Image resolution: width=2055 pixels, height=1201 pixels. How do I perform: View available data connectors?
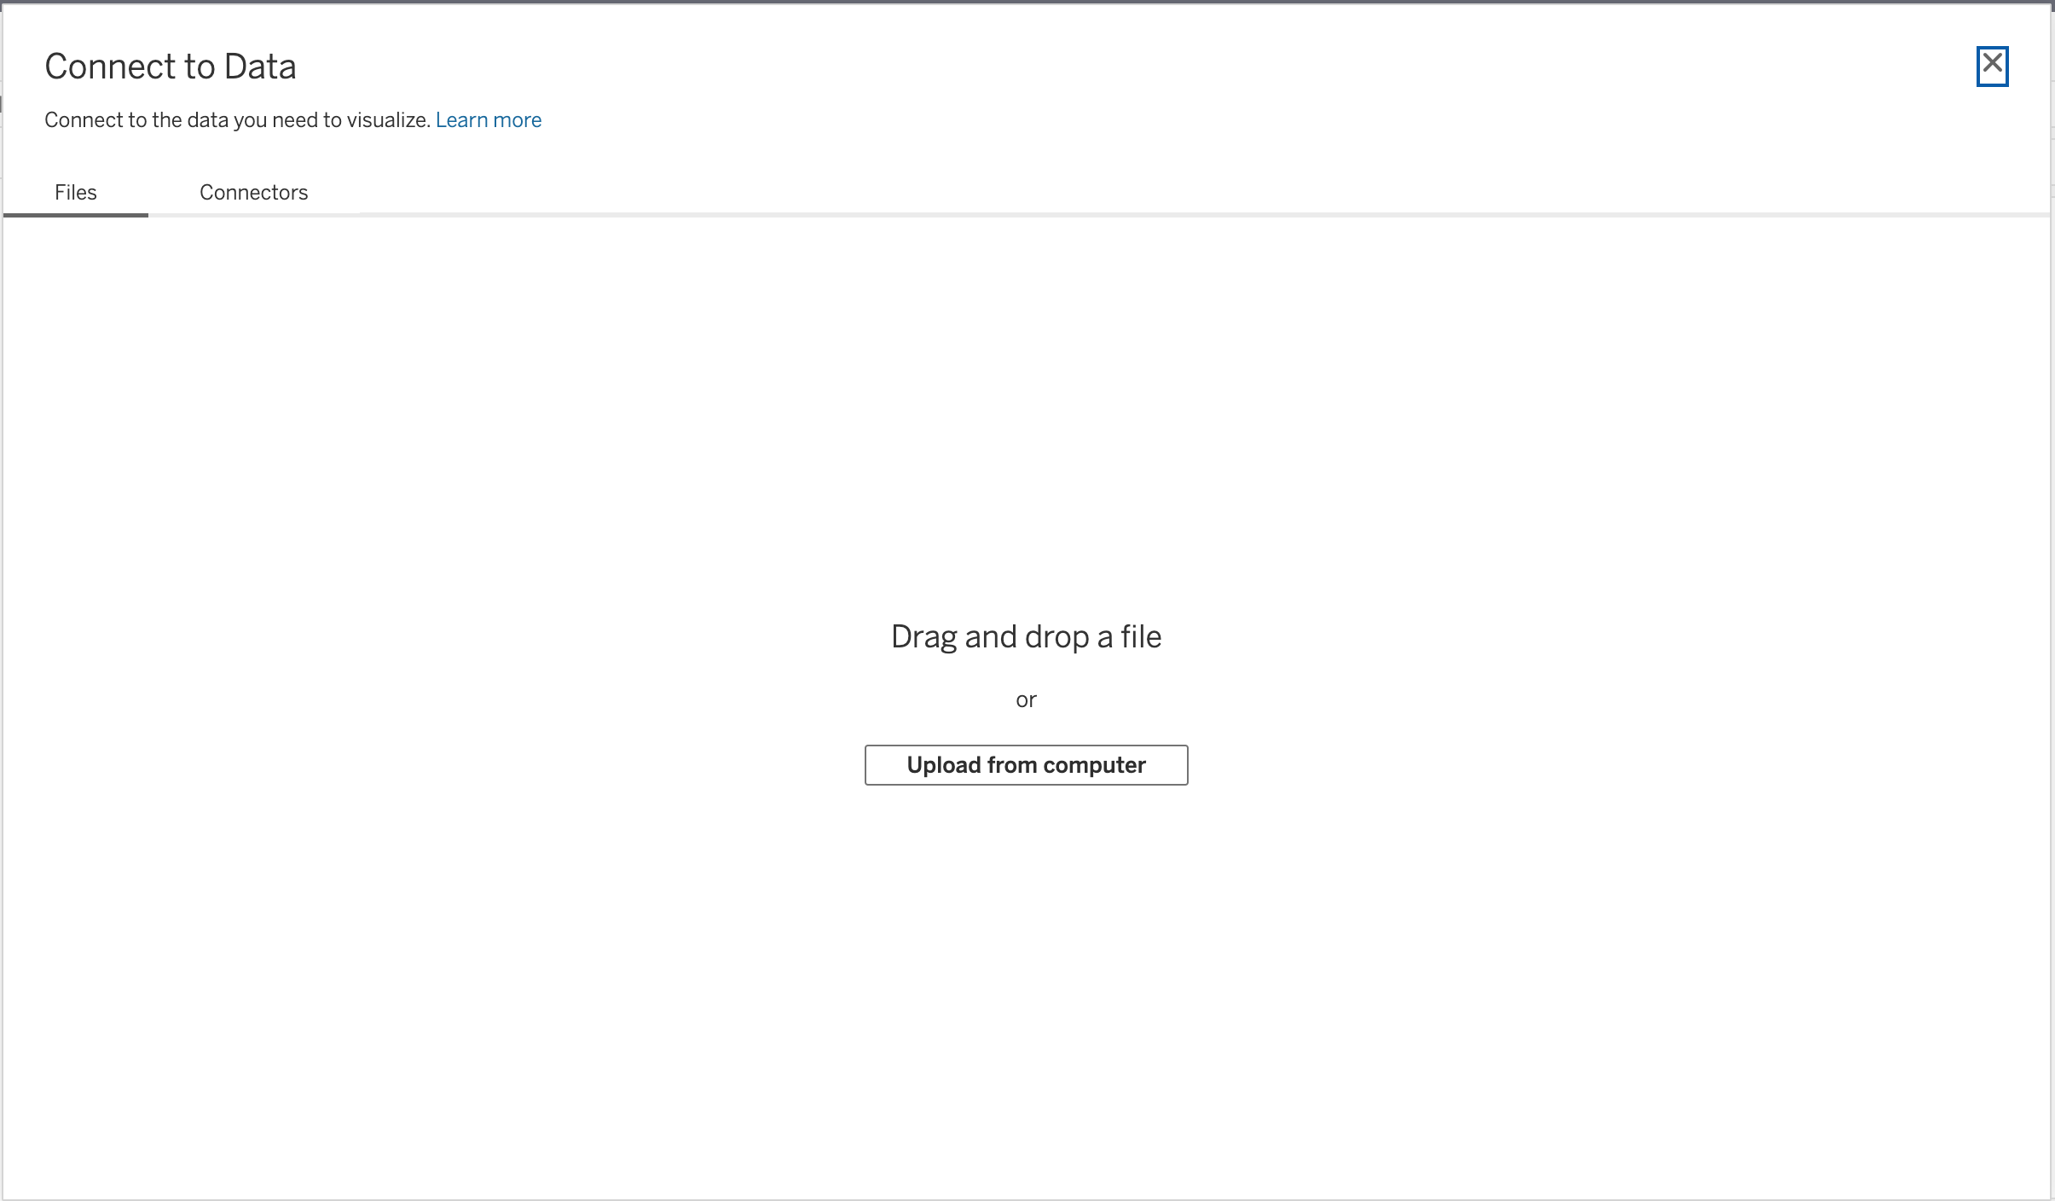point(253,192)
